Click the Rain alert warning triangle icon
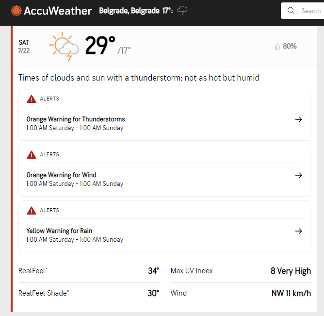 pyautogui.click(x=32, y=211)
